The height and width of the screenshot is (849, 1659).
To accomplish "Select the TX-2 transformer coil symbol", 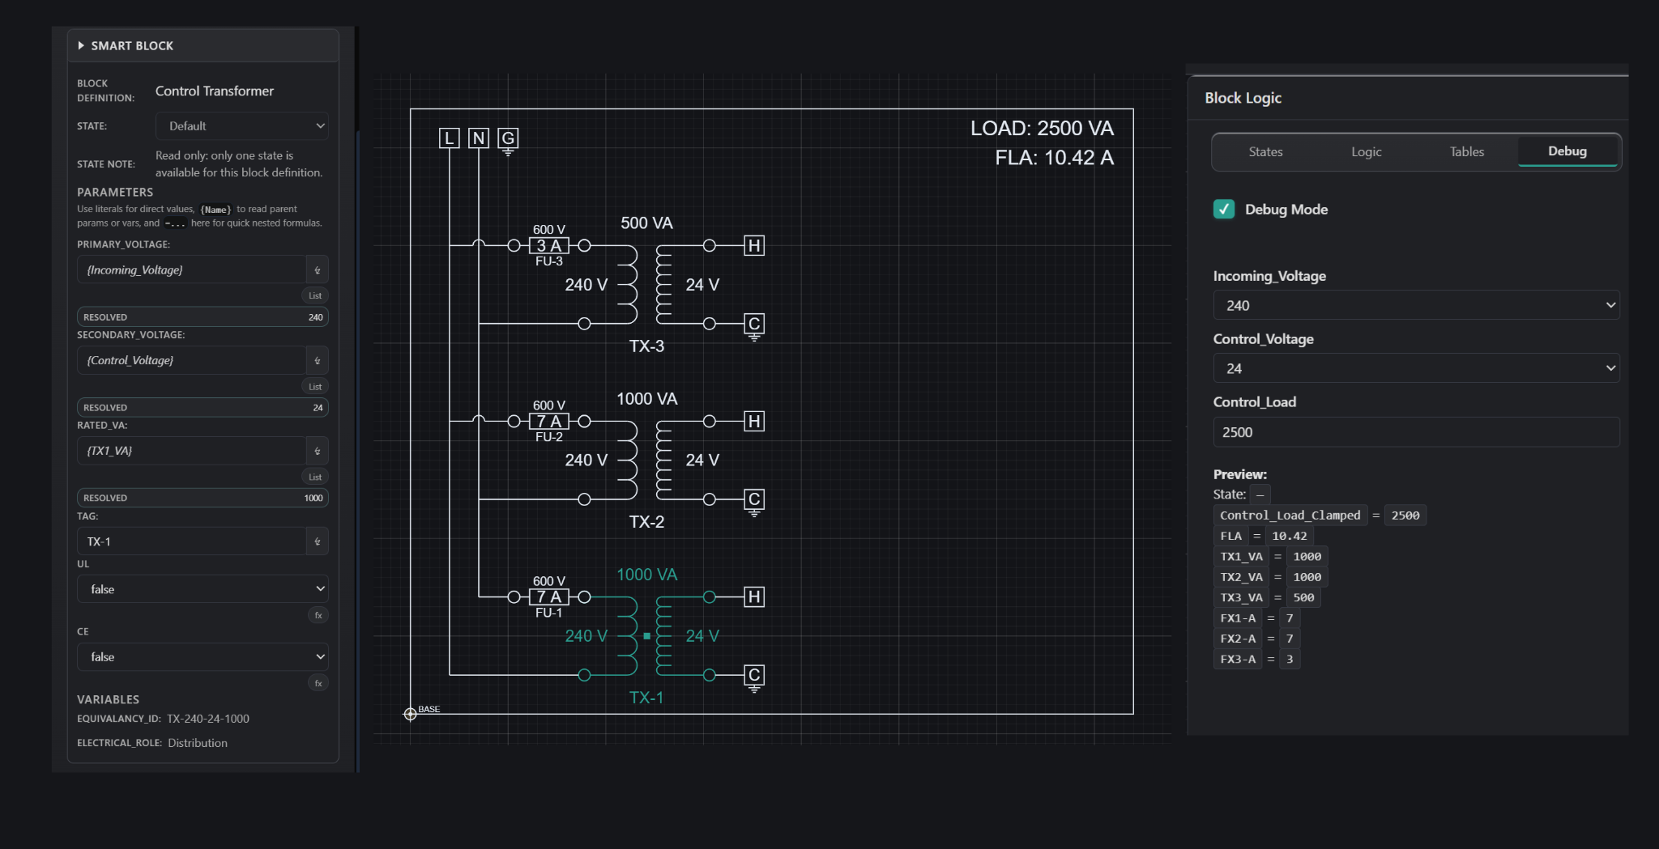I will (646, 460).
